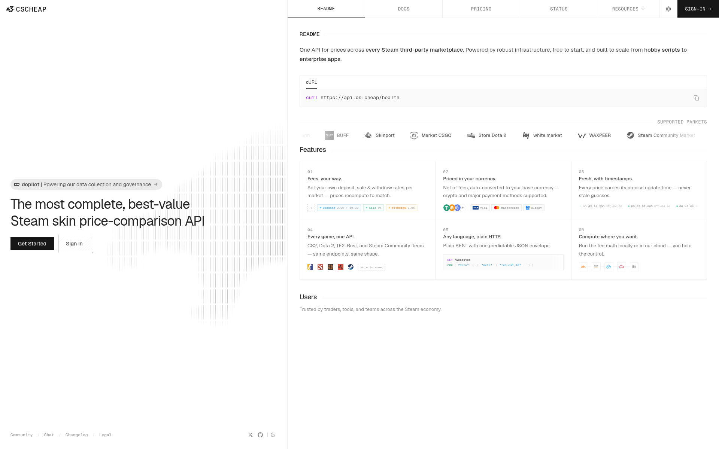Image resolution: width=719 pixels, height=449 pixels.
Task: Open the language globe menu
Action: click(668, 9)
